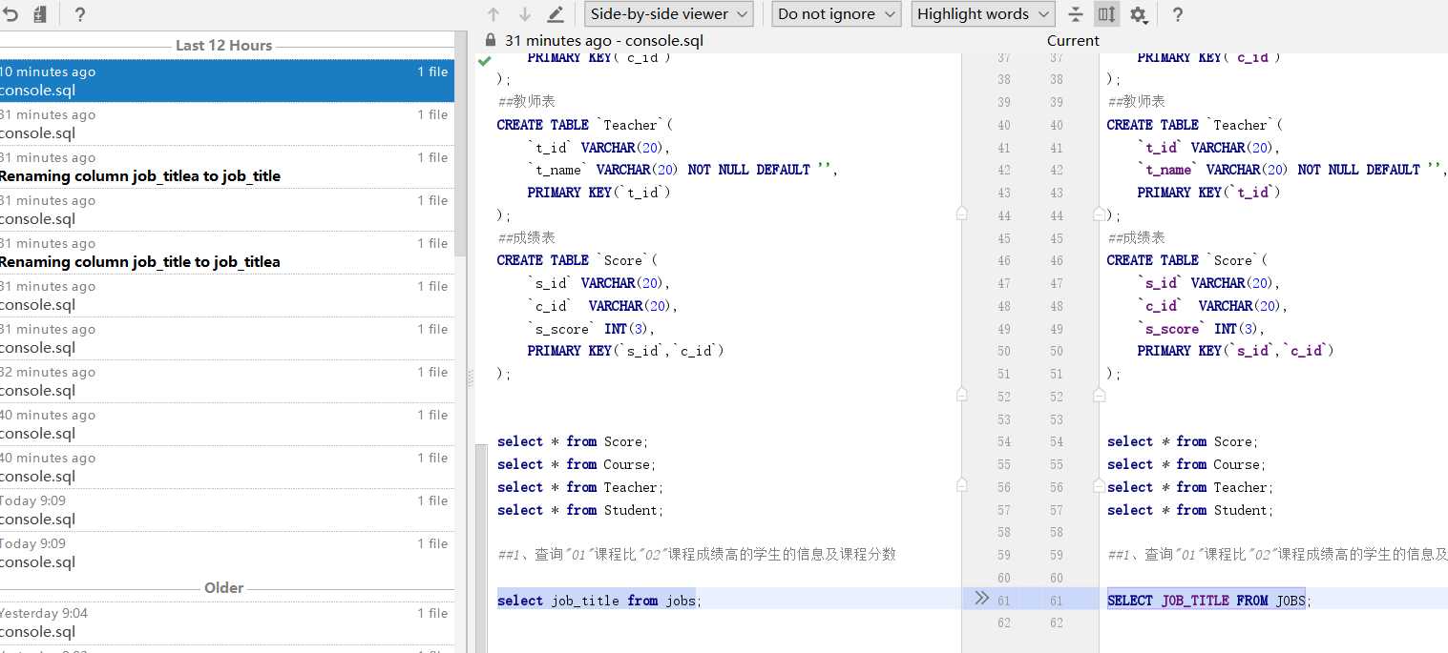This screenshot has height=653, width=1448.
Task: Click 'PRIMARY KEY(`s_id`,`c_id`)' in right pane
Action: [x=1236, y=351]
